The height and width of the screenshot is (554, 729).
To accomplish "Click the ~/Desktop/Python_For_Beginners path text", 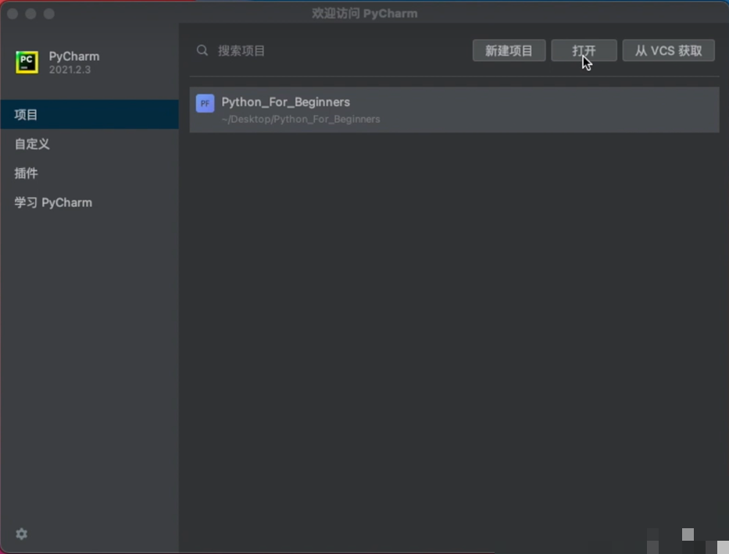I will 301,120.
